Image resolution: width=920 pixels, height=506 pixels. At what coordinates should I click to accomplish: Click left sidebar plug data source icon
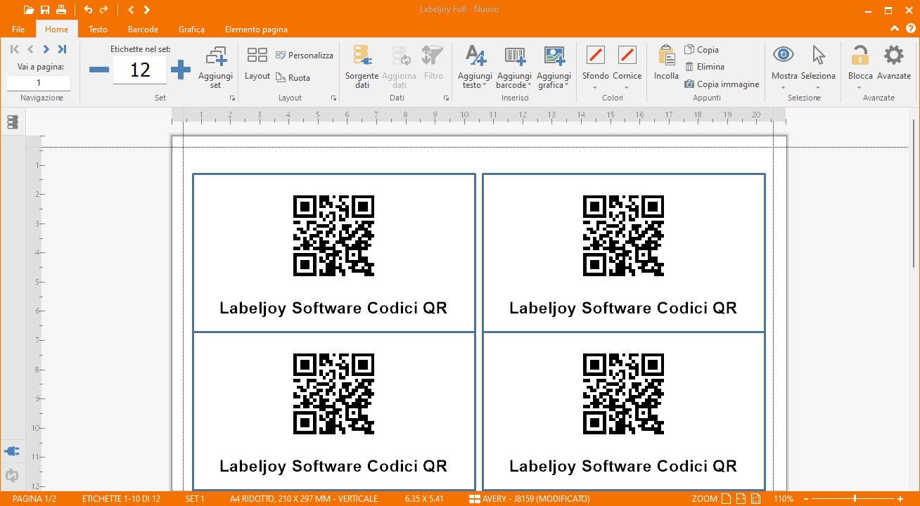click(12, 451)
